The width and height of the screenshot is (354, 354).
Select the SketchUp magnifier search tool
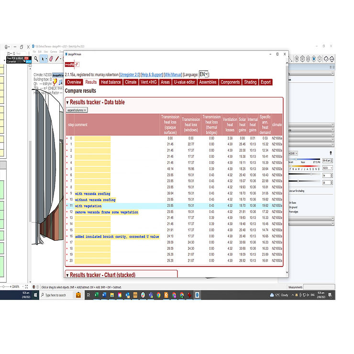pos(36,59)
